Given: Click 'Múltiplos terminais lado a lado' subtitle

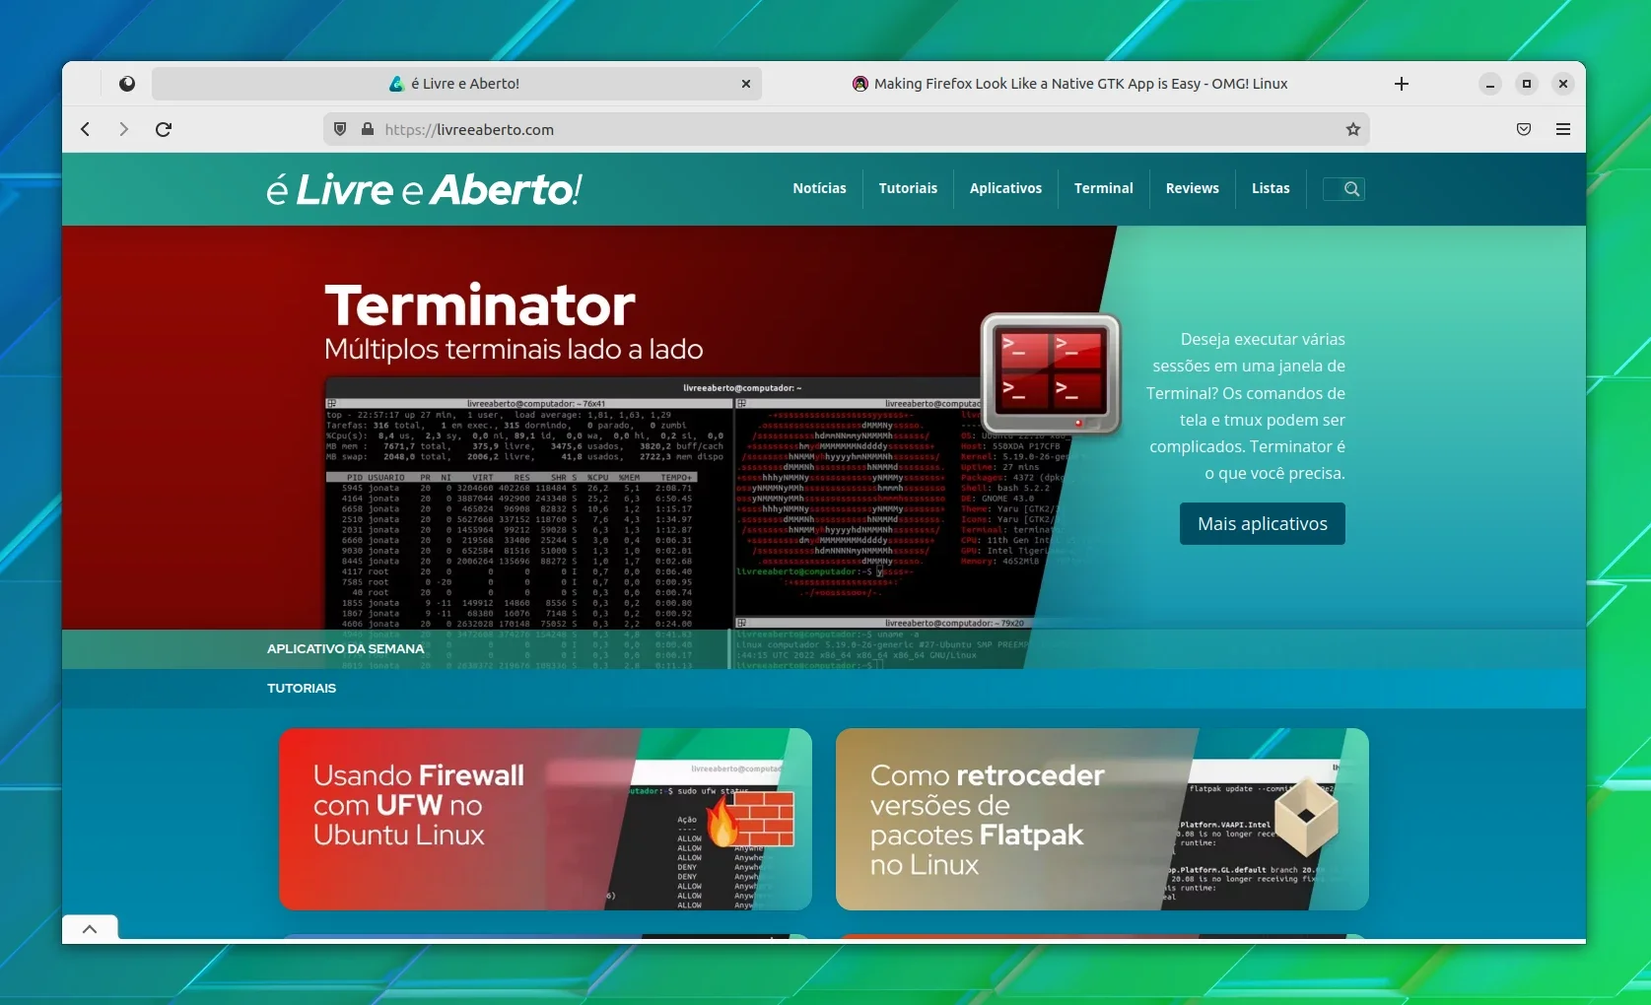Looking at the screenshot, I should point(514,349).
